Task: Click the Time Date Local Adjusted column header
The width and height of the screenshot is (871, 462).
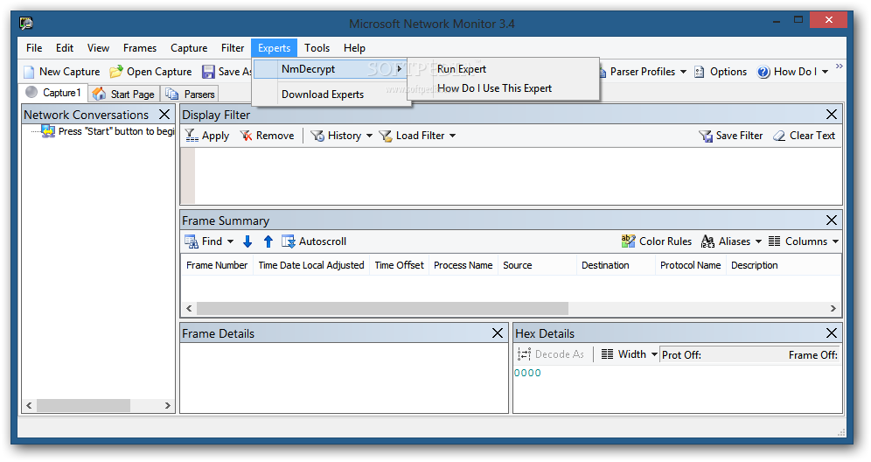Action: [311, 265]
